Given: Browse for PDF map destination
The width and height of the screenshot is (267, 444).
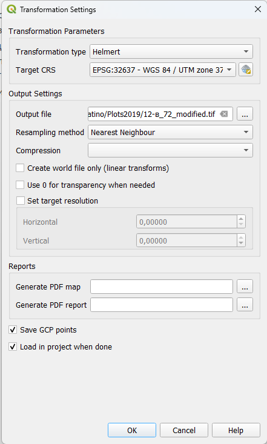Looking at the screenshot, I should [245, 287].
